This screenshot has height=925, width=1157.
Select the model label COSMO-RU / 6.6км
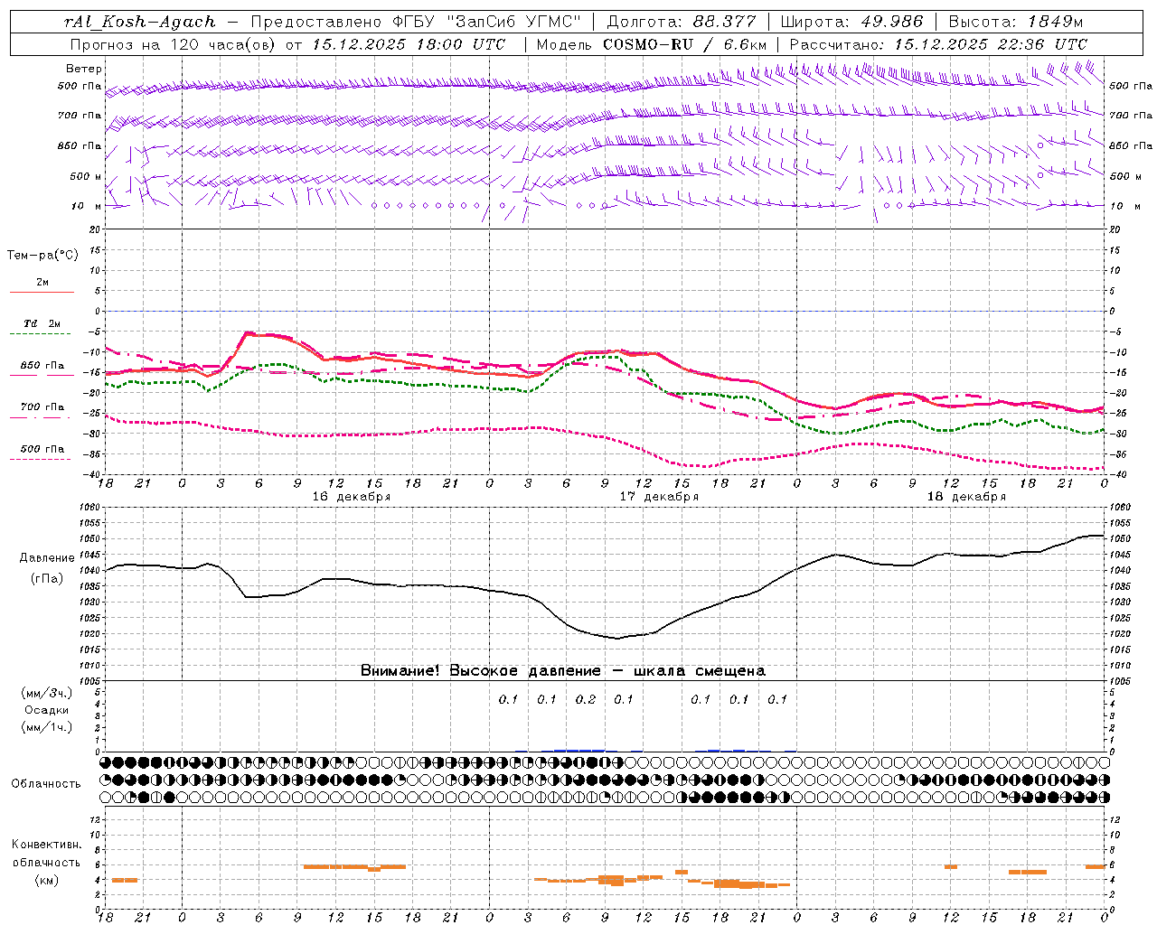point(684,44)
